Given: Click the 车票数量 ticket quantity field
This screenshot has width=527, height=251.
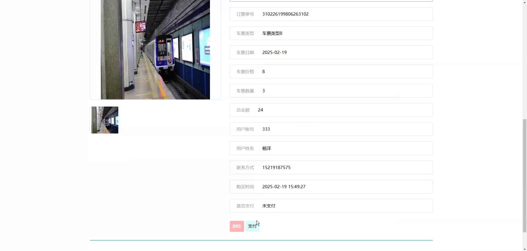Looking at the screenshot, I should (x=331, y=91).
